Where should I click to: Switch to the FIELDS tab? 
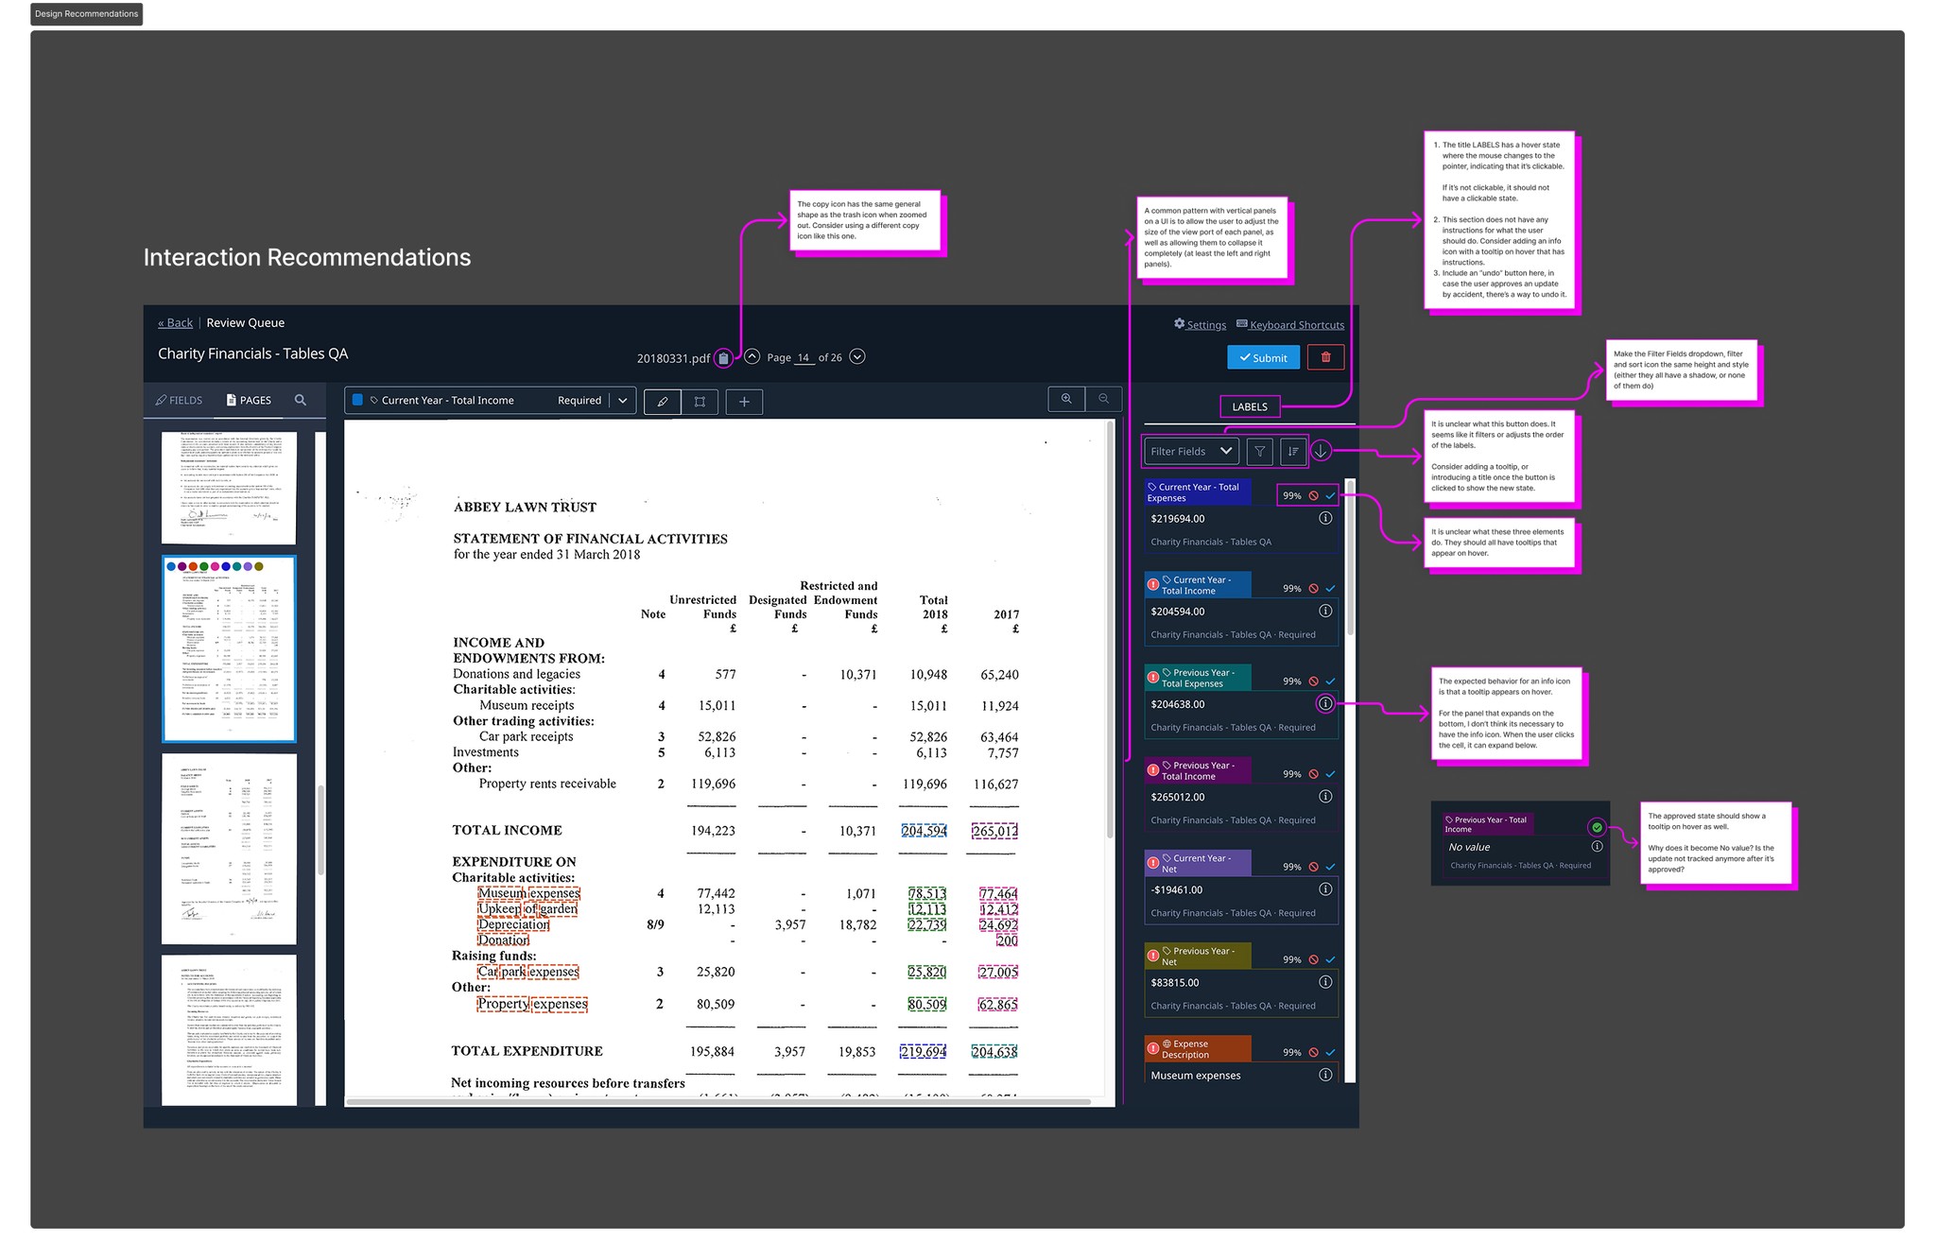click(180, 401)
